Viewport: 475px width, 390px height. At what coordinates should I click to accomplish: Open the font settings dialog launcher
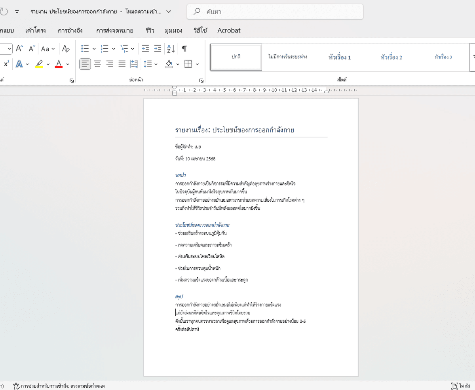point(72,80)
